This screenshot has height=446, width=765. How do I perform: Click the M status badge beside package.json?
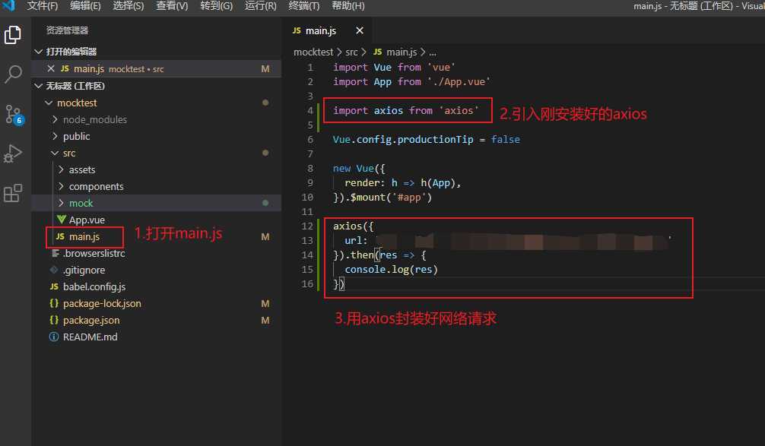(265, 320)
